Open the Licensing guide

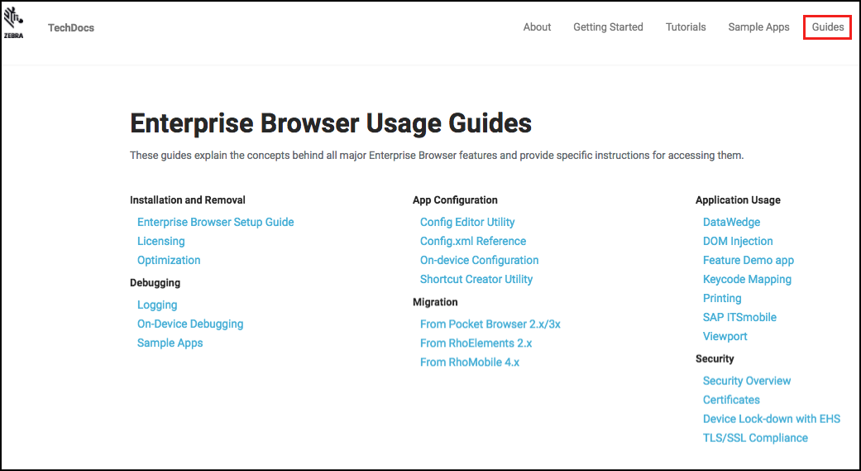(x=161, y=241)
